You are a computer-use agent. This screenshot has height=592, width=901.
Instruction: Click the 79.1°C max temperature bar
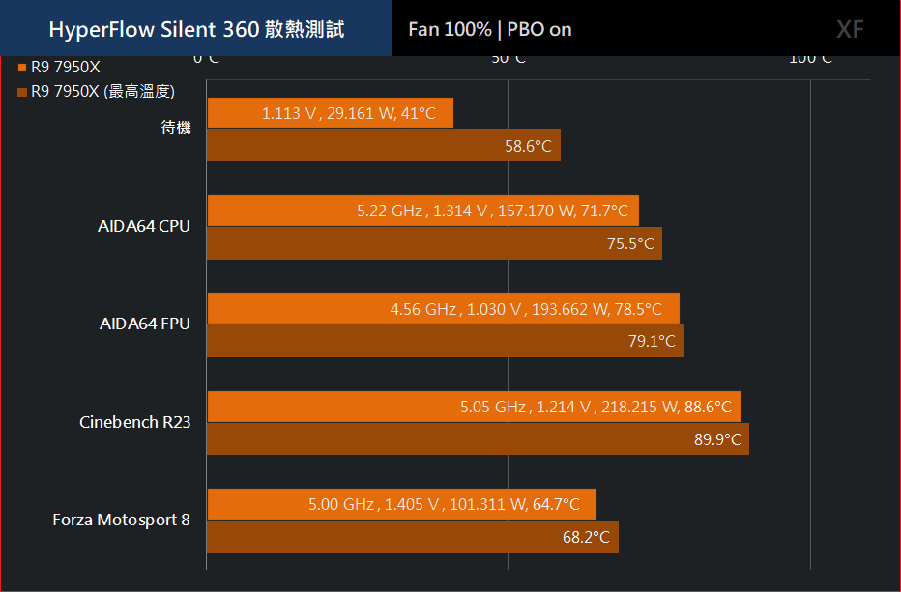(x=446, y=341)
